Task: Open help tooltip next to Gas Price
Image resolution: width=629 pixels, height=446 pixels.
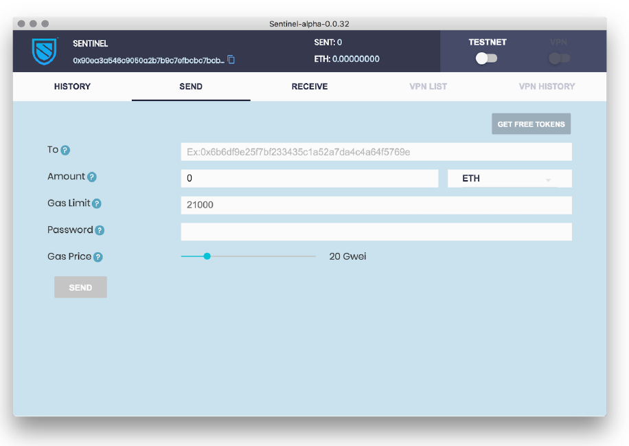Action: [98, 257]
